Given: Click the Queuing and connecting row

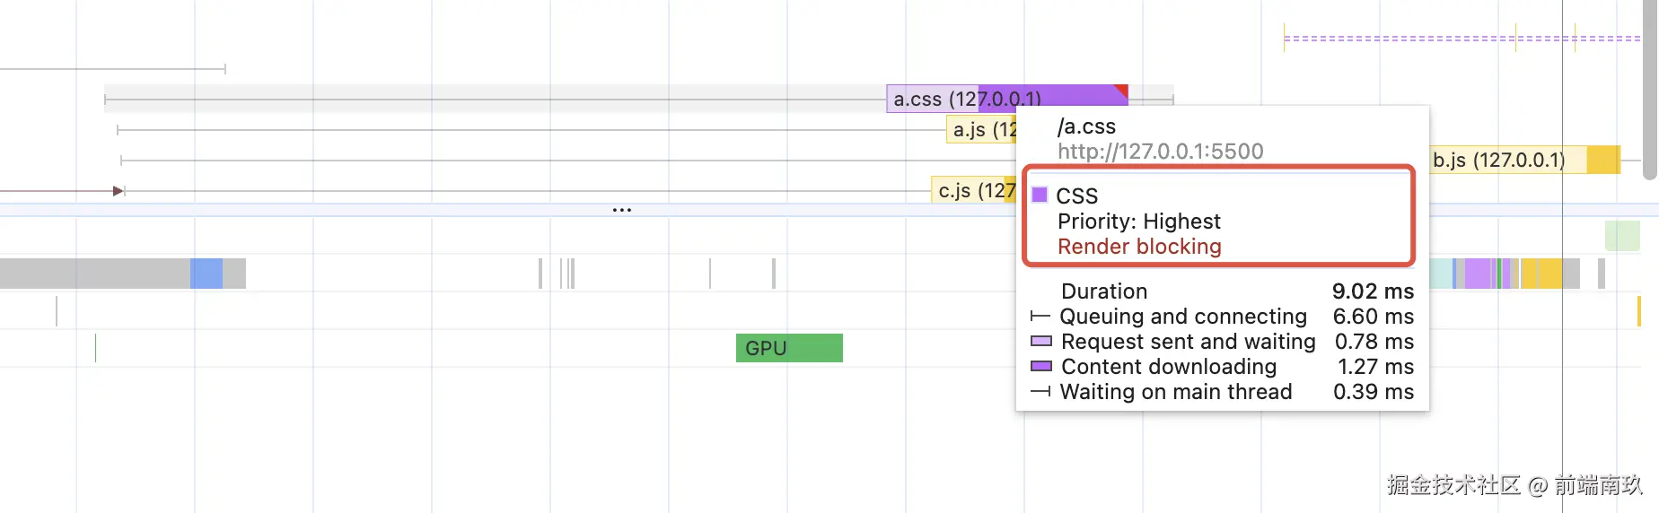Looking at the screenshot, I should pos(1222,317).
